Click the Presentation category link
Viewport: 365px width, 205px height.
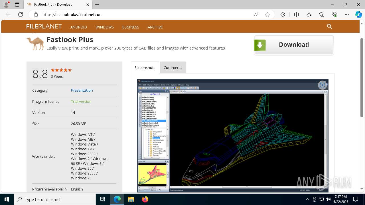[x=82, y=90]
